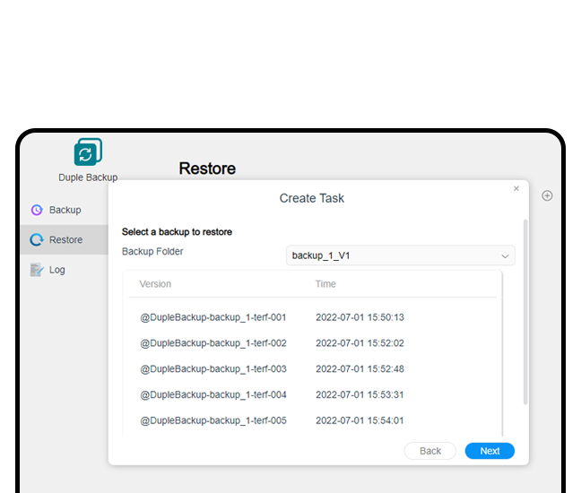Choose backup version terf-003 row
Viewport: 581px width, 493px height.
pyautogui.click(x=213, y=369)
